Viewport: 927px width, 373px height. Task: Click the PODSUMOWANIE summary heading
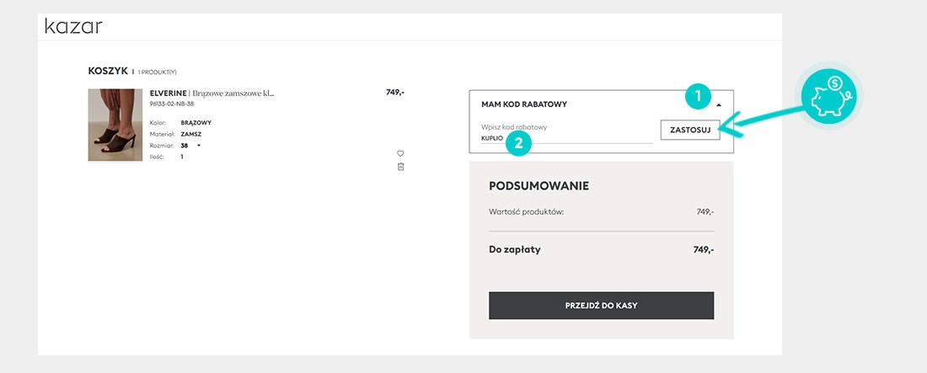pyautogui.click(x=539, y=186)
